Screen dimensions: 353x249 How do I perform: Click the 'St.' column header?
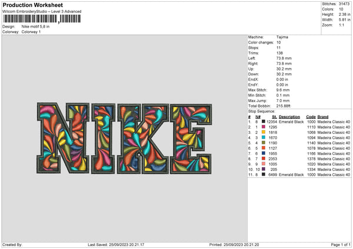[x=274, y=117]
